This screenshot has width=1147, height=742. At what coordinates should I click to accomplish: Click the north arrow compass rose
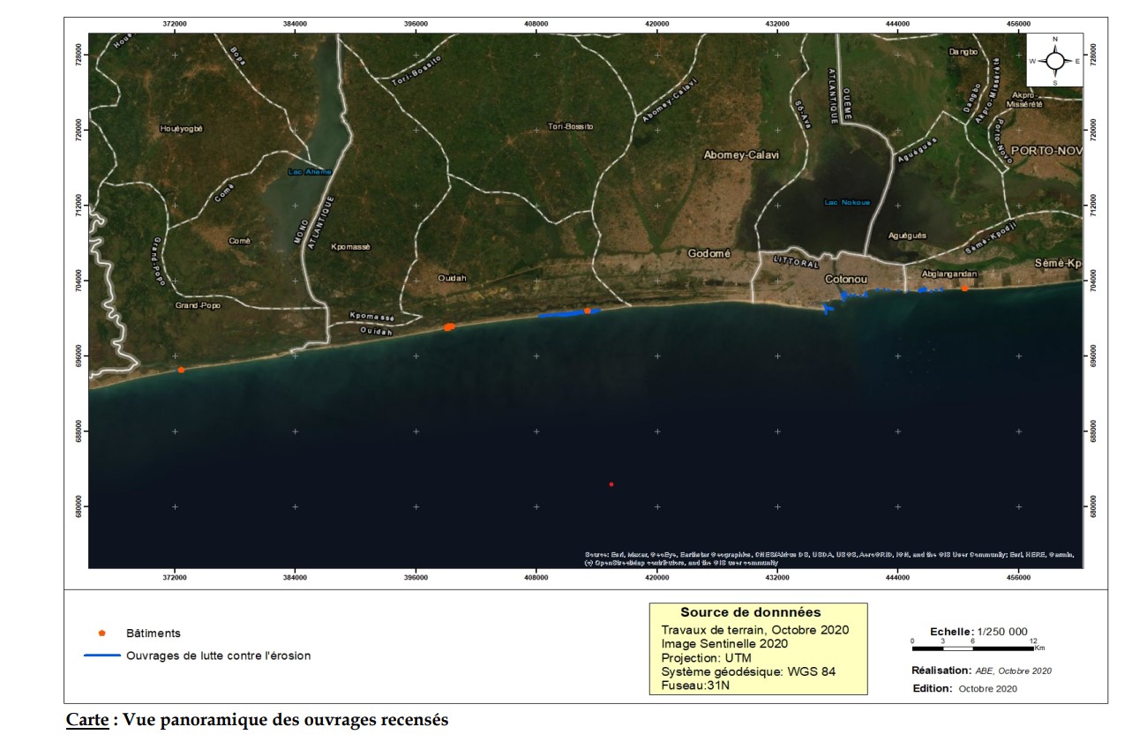pos(1054,61)
